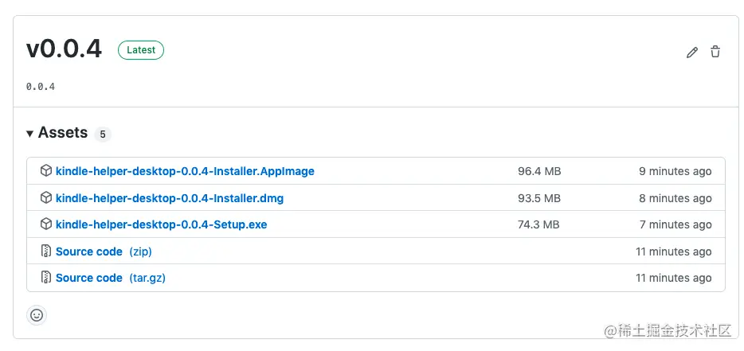Click package icon beside Installer.dmg

[x=45, y=198]
